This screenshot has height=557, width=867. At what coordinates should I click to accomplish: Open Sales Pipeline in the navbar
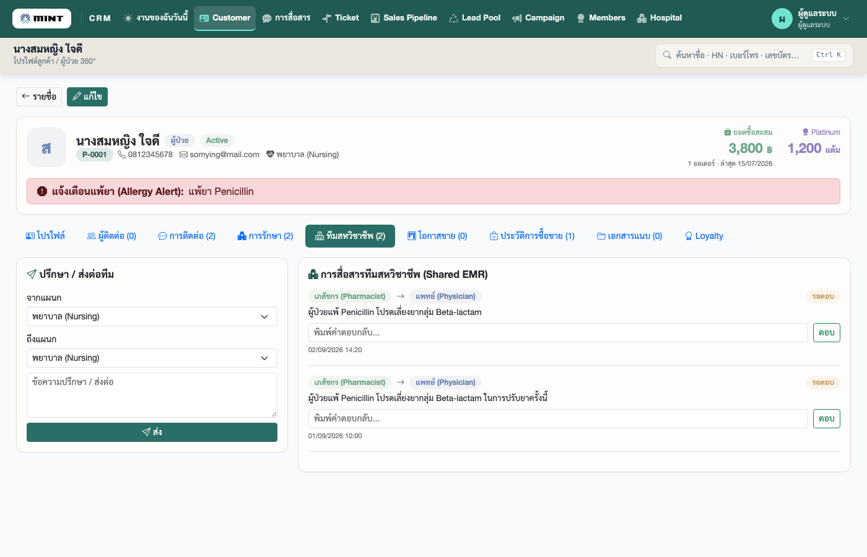(404, 18)
